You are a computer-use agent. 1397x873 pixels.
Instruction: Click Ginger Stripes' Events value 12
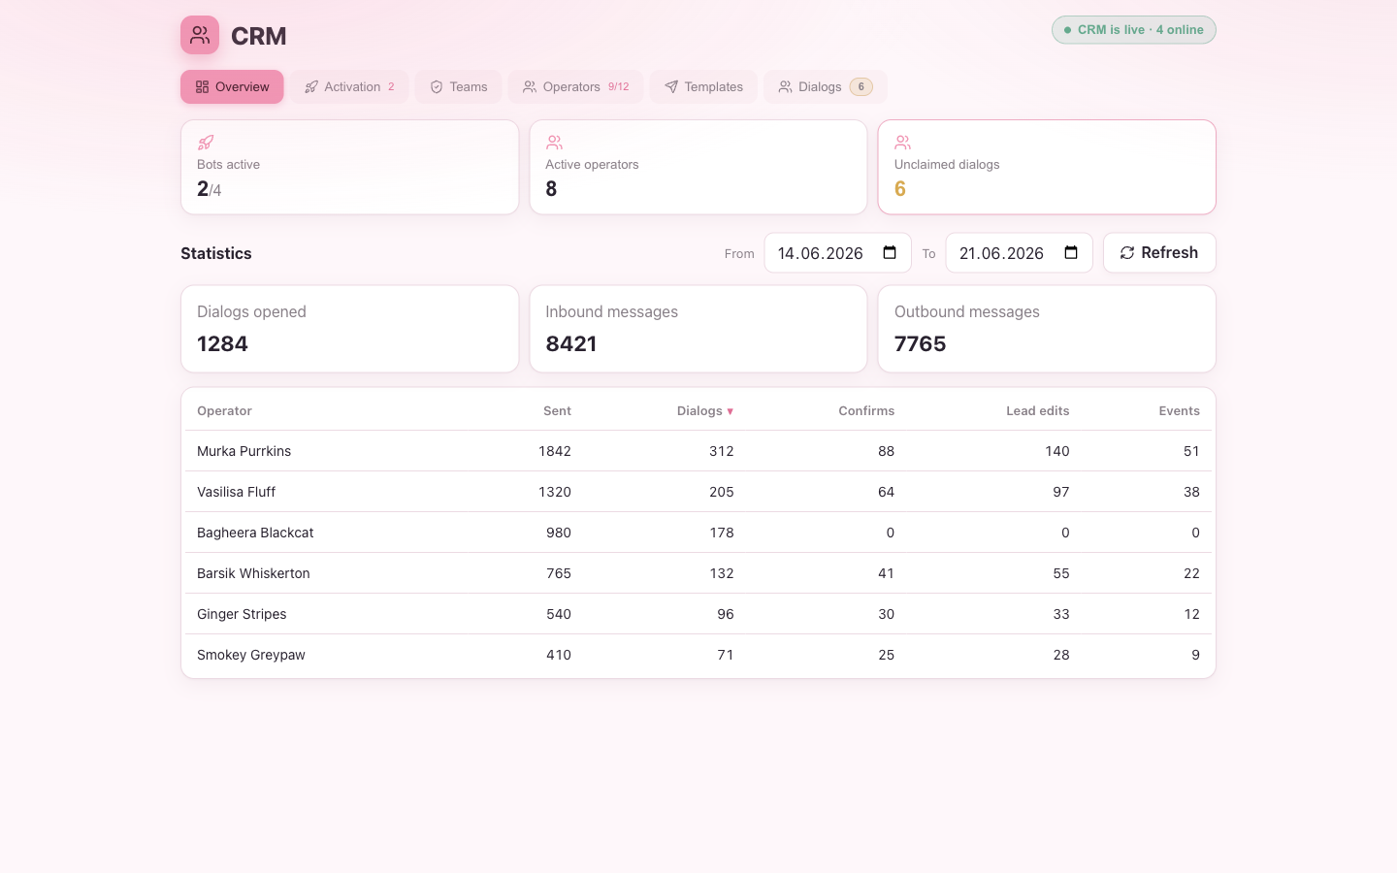click(1191, 614)
